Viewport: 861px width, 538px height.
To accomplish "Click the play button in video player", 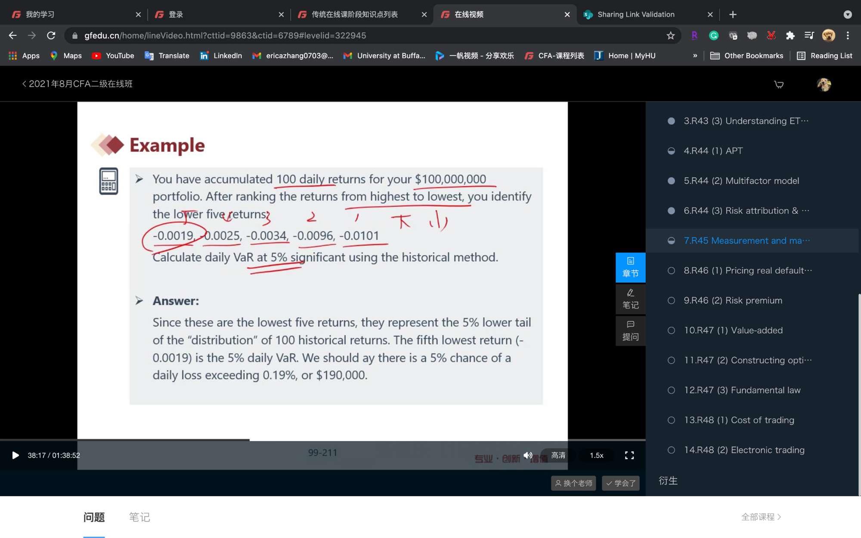I will point(15,455).
